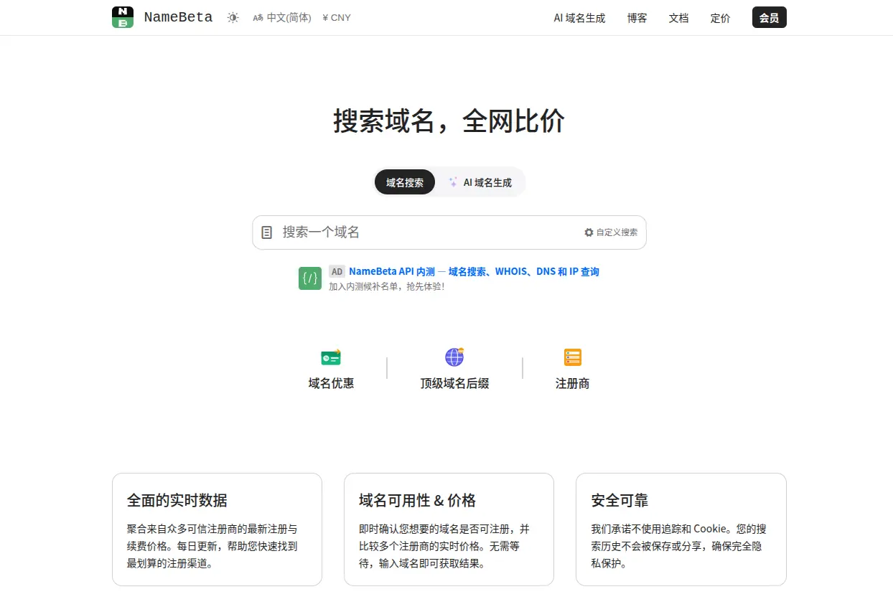Click the 全面的实时数据 card heading
This screenshot has height=612, width=893.
pyautogui.click(x=177, y=500)
